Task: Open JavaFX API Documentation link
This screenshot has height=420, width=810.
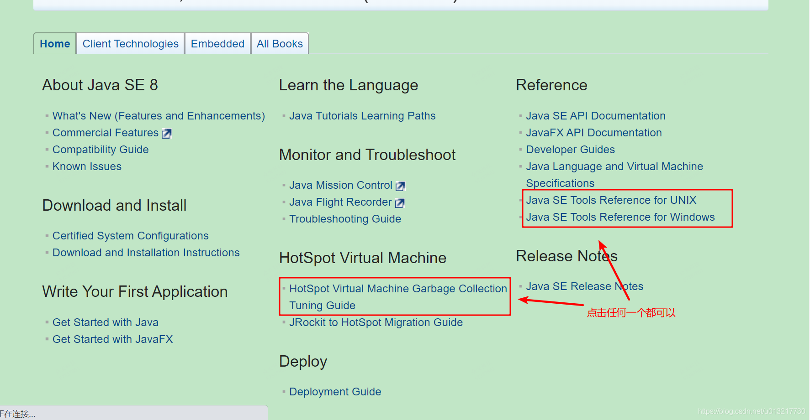Action: coord(594,133)
